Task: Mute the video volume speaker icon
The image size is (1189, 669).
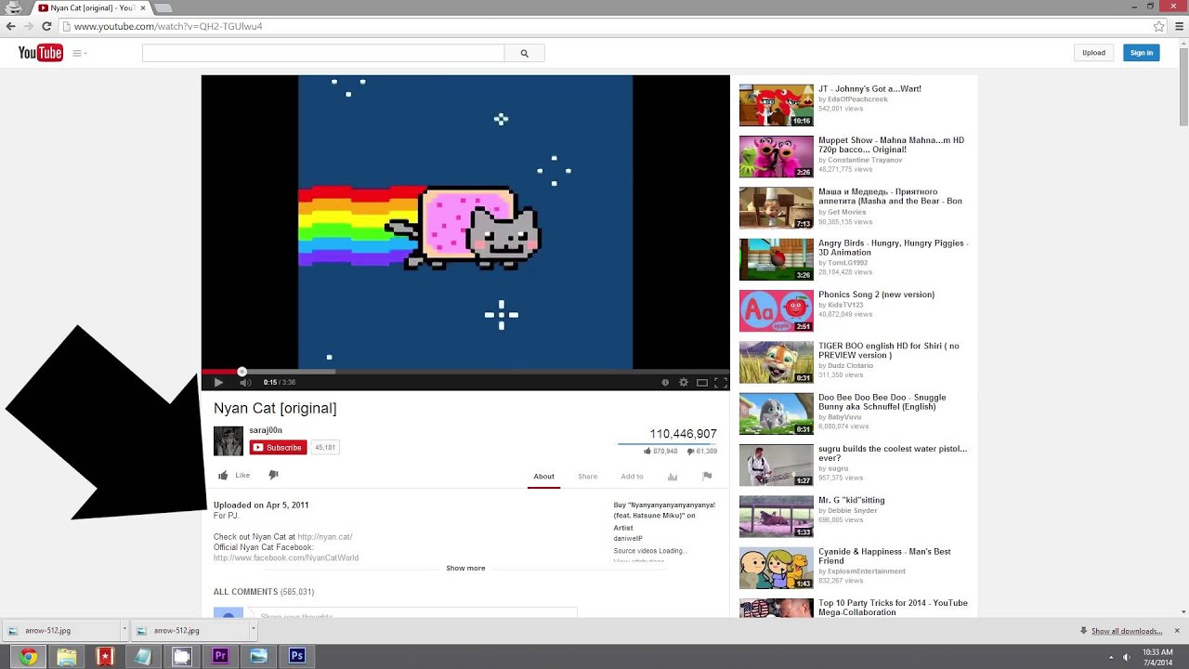Action: pos(245,382)
